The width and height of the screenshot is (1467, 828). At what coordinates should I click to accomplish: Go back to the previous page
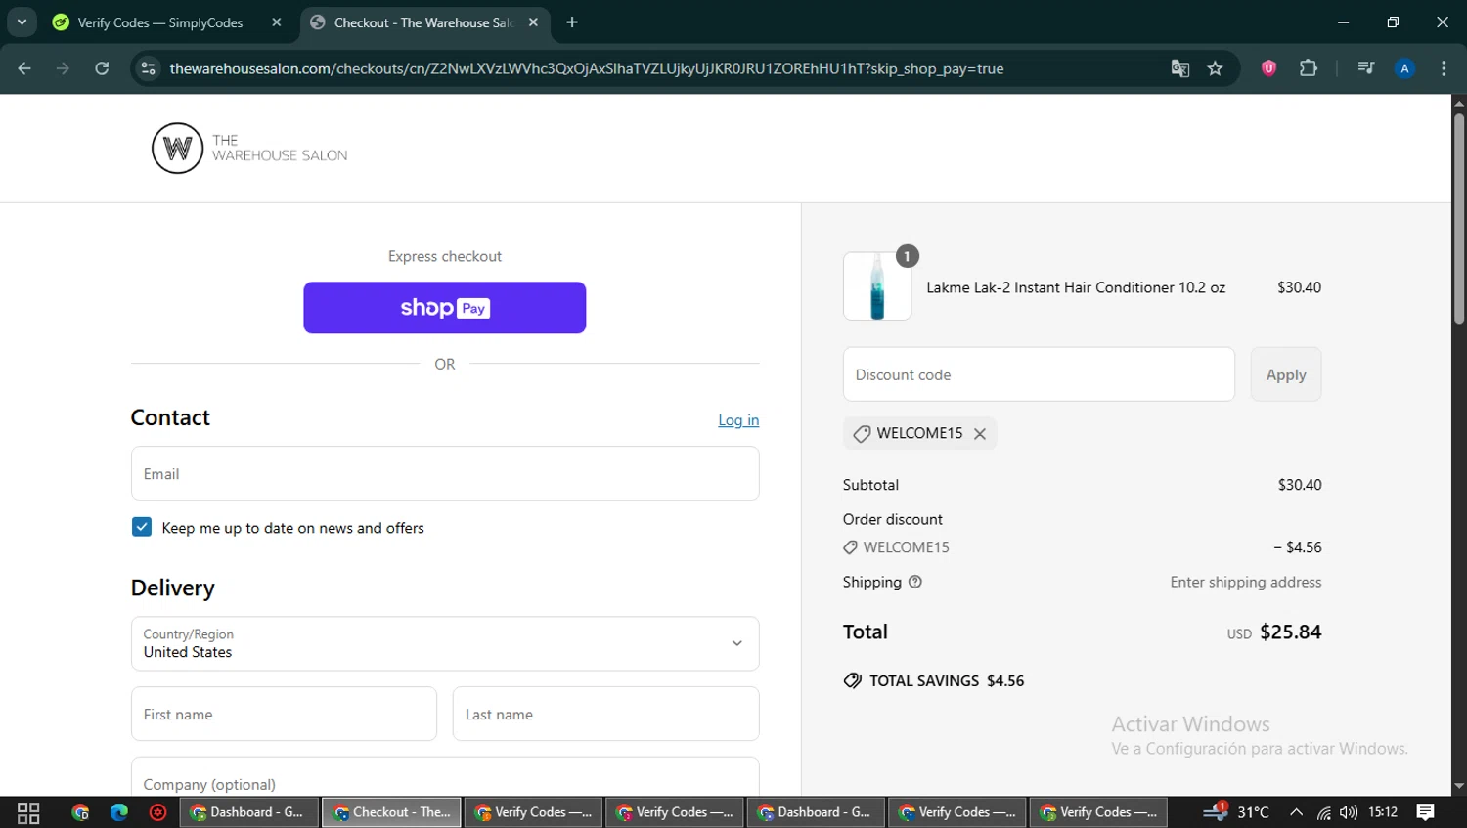tap(24, 68)
